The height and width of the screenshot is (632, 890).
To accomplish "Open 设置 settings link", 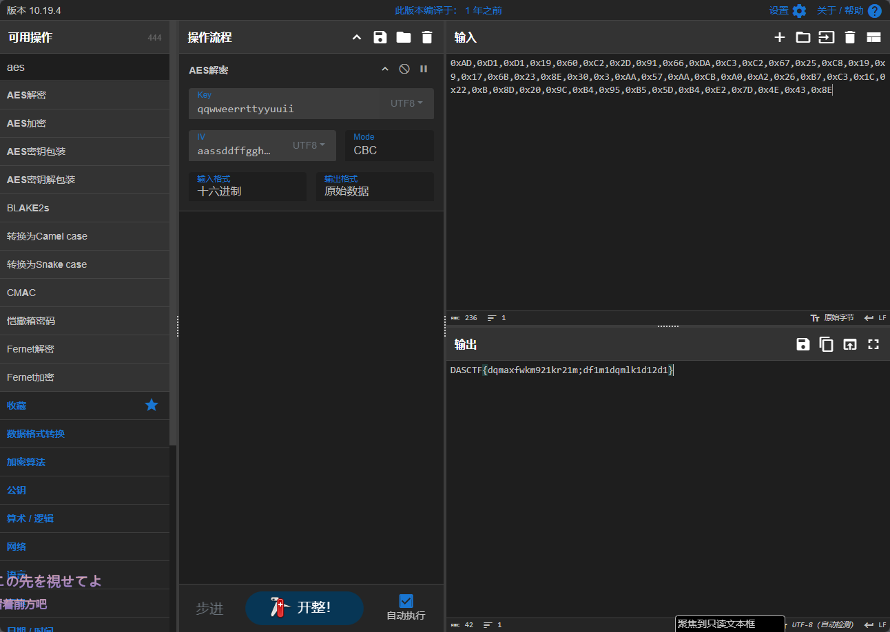I will pos(787,10).
